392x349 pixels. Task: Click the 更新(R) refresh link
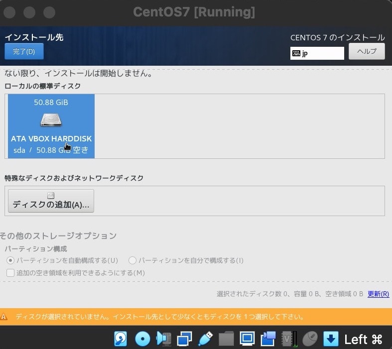pos(378,294)
